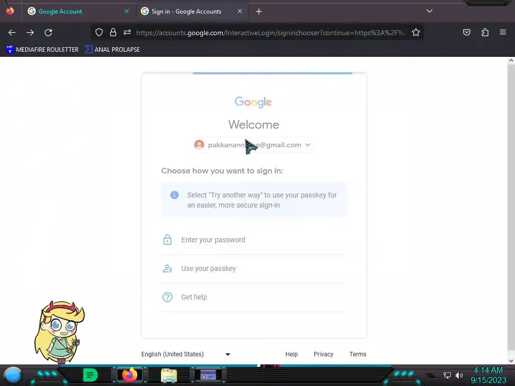This screenshot has width=515, height=386.
Task: Go forward with the browser forward arrow
Action: pyautogui.click(x=30, y=33)
